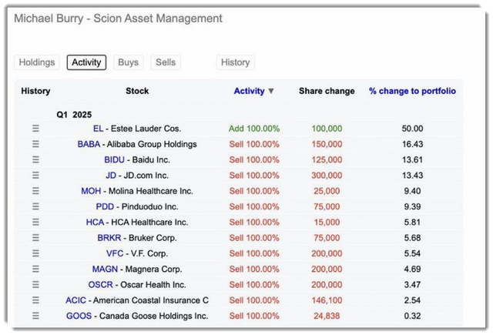Image resolution: width=493 pixels, height=335 pixels.
Task: Open history icon for Molina Healthcare row
Action: click(36, 191)
